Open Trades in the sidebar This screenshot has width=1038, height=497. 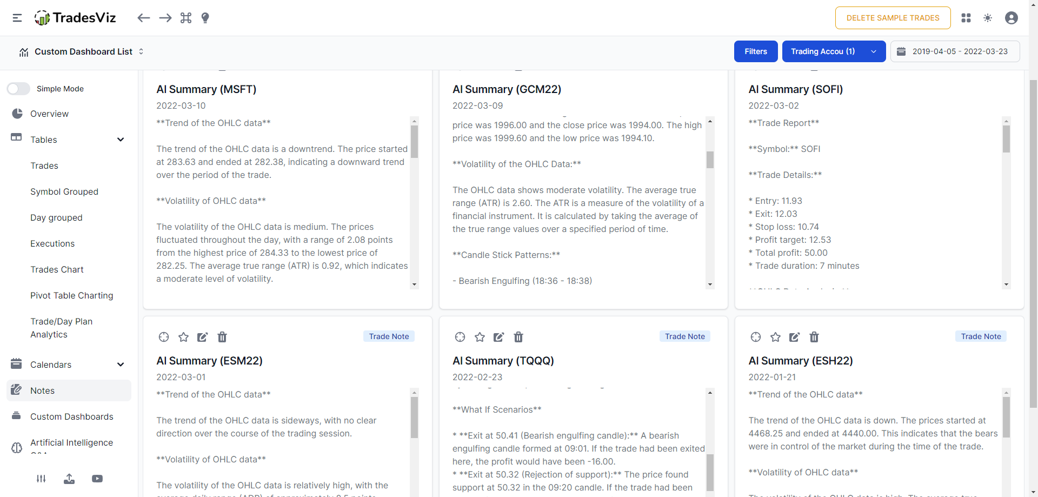click(44, 165)
